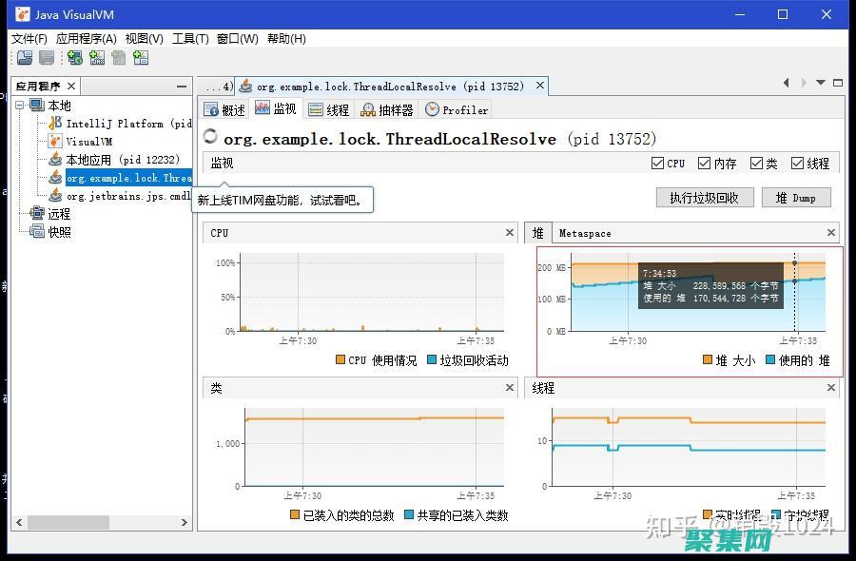Uncheck the CPU monitoring checkbox
This screenshot has height=561, width=856.
(x=657, y=163)
